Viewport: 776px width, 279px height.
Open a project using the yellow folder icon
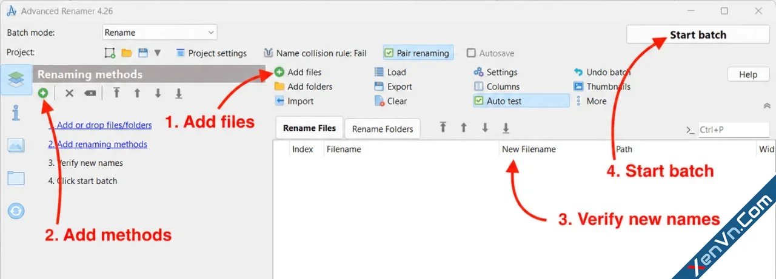[127, 53]
